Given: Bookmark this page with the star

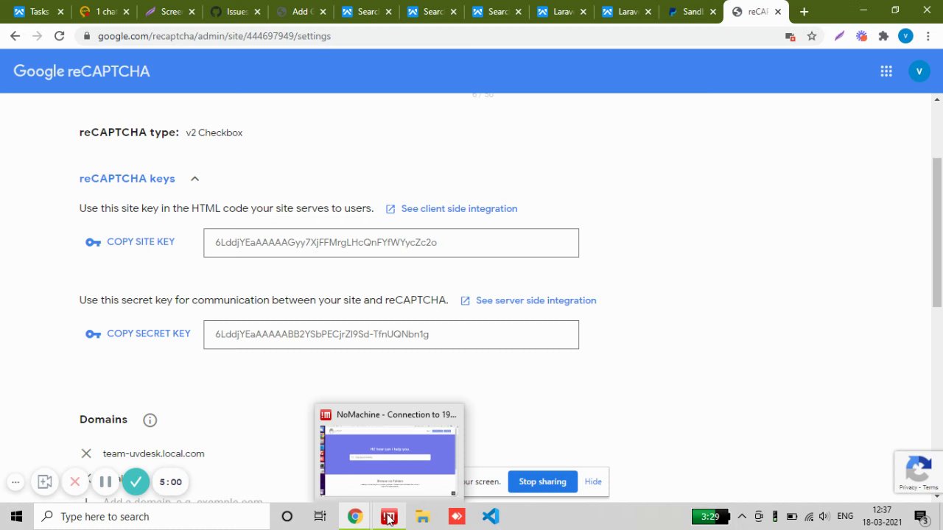Looking at the screenshot, I should (x=812, y=36).
